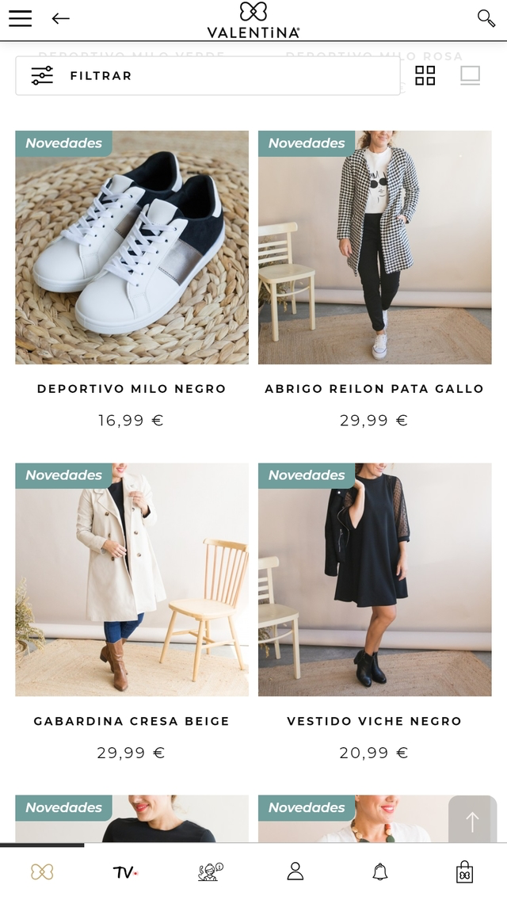Switch to grid view layout
The image size is (507, 900).
click(x=425, y=75)
